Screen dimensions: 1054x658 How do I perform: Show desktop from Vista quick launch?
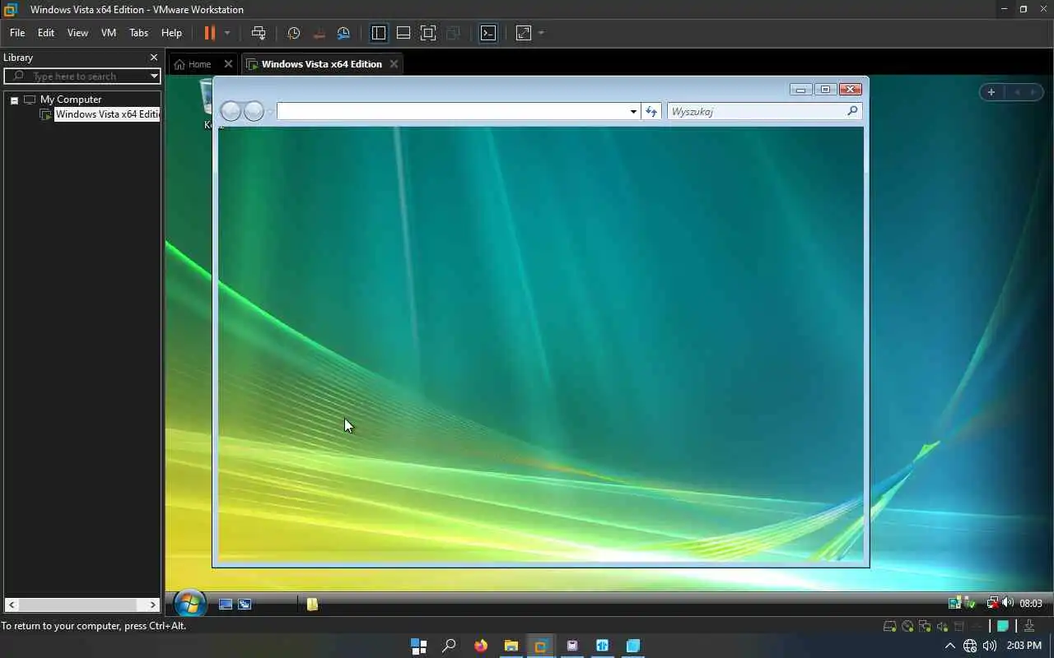click(226, 604)
